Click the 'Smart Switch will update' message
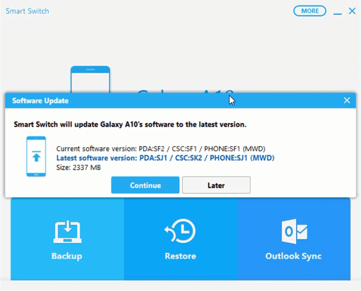The image size is (361, 291). pyautogui.click(x=130, y=124)
